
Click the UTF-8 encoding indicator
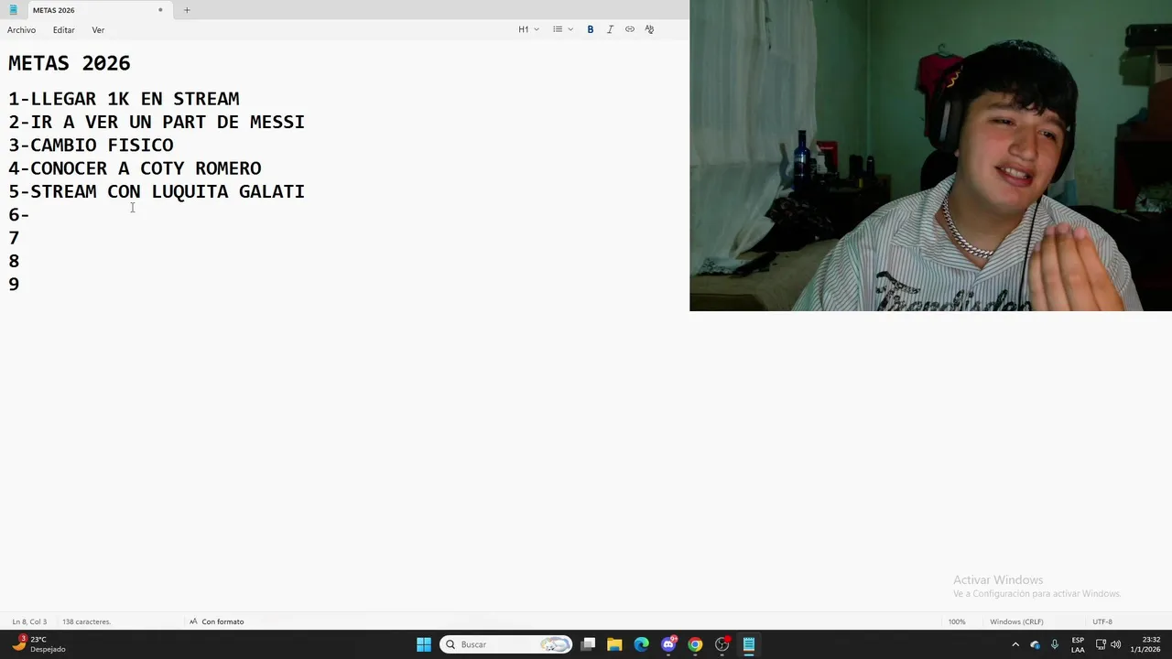tap(1102, 621)
